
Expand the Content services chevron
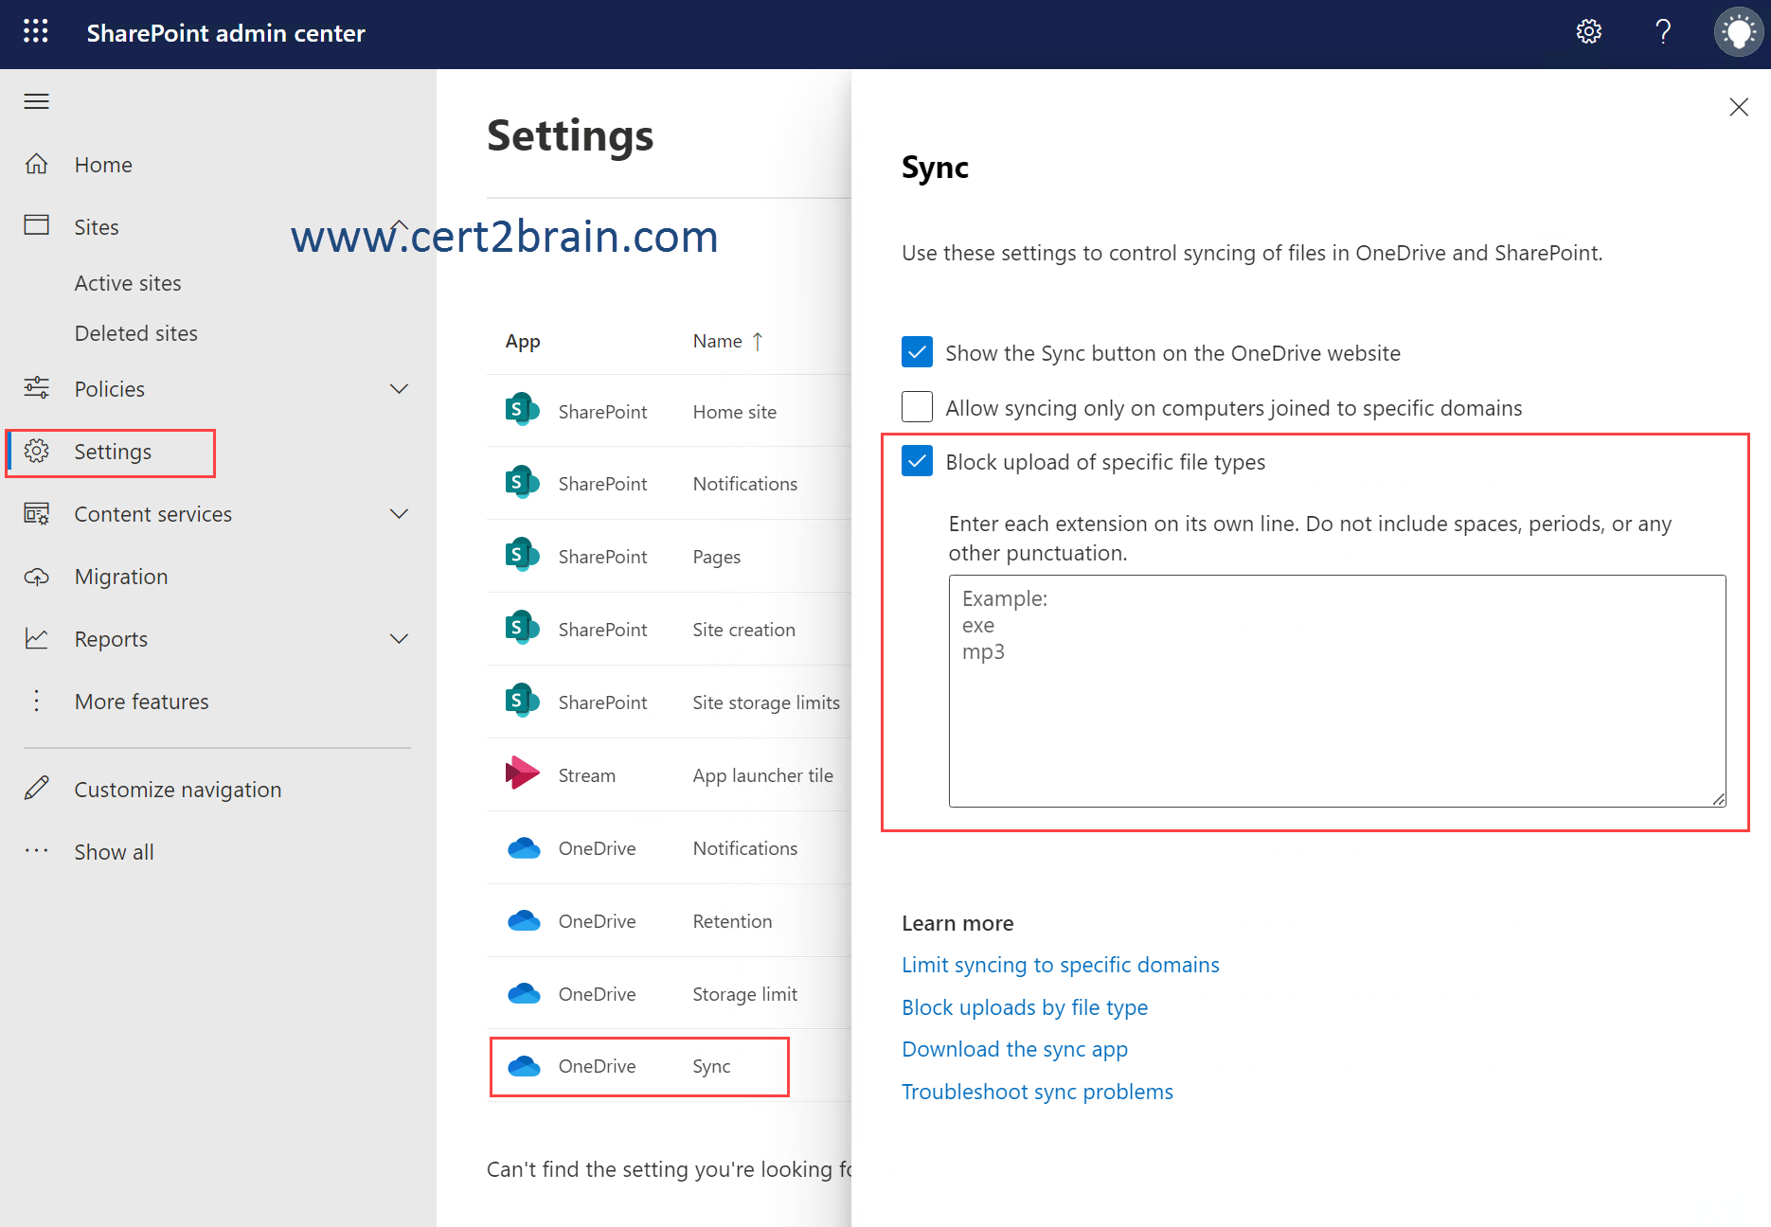(x=400, y=513)
